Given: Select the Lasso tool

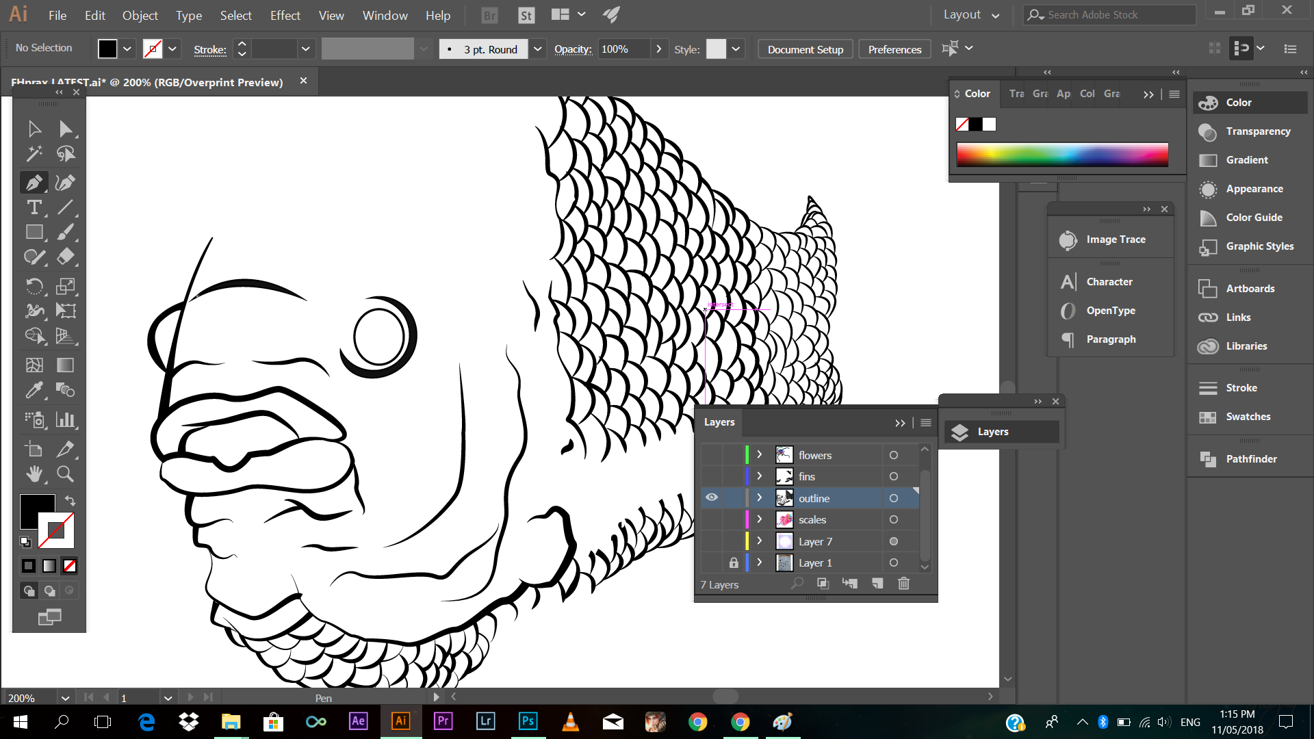Looking at the screenshot, I should [66, 154].
